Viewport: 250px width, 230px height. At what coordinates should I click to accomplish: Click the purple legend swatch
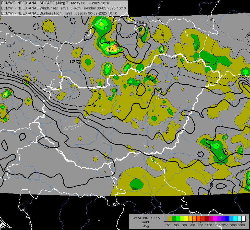[219, 219]
